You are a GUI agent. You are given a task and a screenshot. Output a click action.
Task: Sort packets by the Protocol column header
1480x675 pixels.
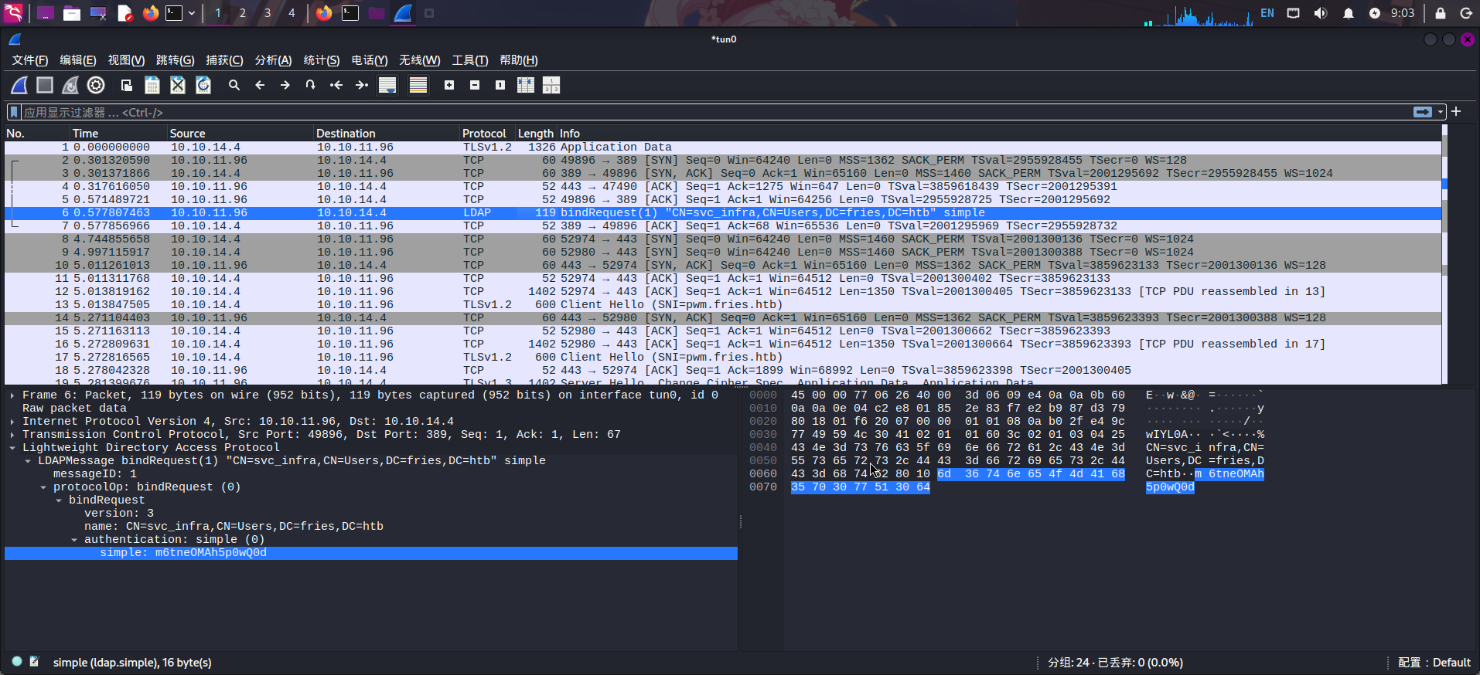(x=484, y=134)
